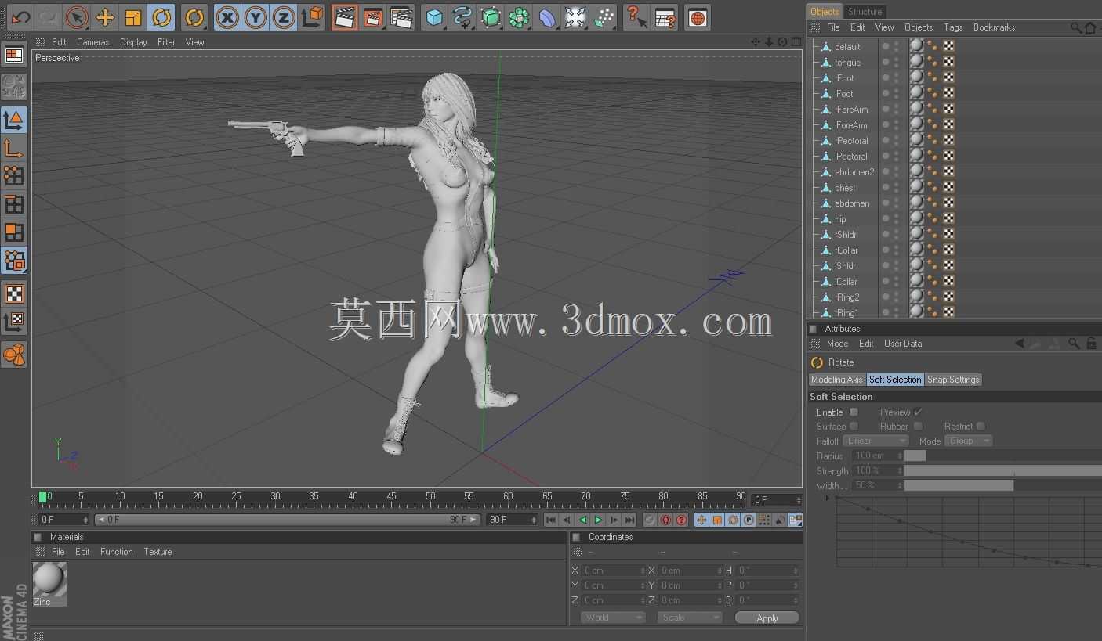Add a Cube primitive object
This screenshot has width=1102, height=641.
point(434,16)
